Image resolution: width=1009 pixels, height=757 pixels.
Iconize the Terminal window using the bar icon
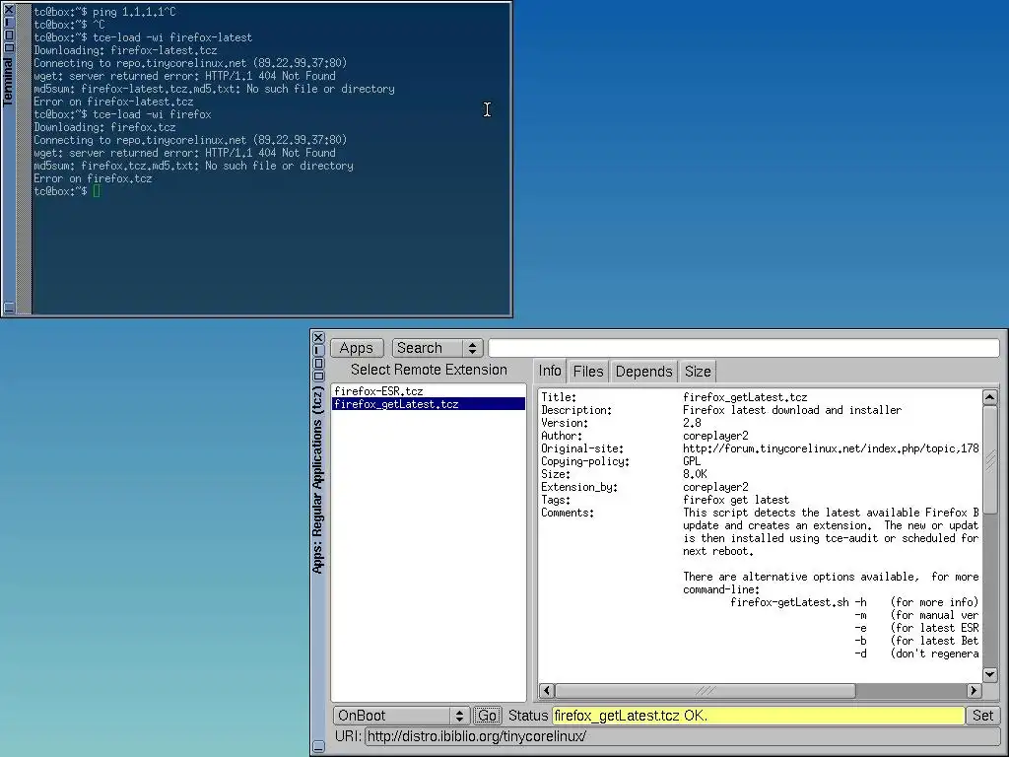point(8,23)
